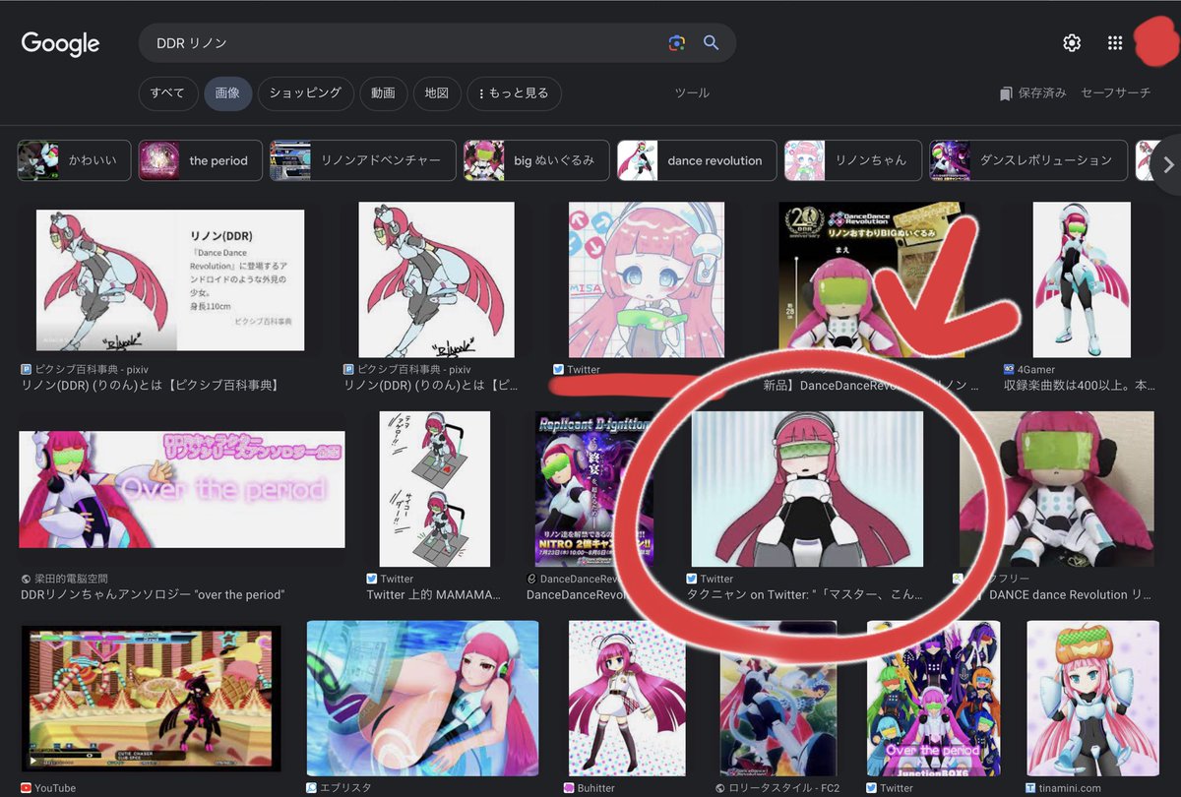This screenshot has width=1181, height=797.
Task: Select the 'big ぬいぐるみ' chip
Action: click(x=536, y=160)
